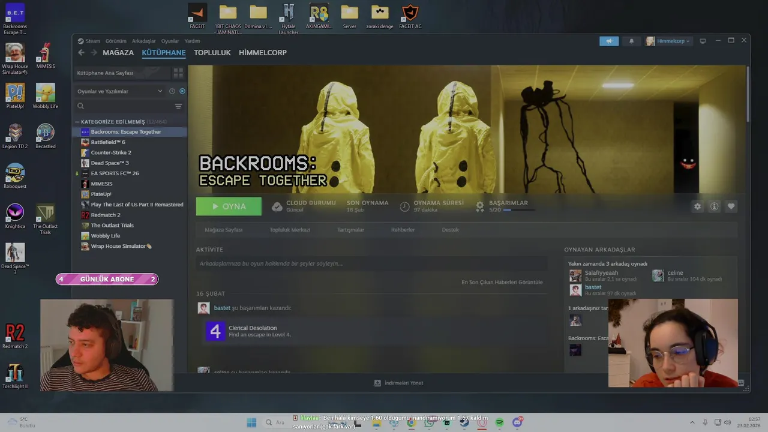Image resolution: width=768 pixels, height=432 pixels.
Task: Open the Hytale Launcher desktop icon
Action: (x=289, y=18)
